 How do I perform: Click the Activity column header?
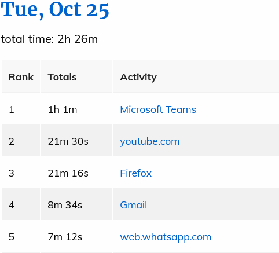196,76
